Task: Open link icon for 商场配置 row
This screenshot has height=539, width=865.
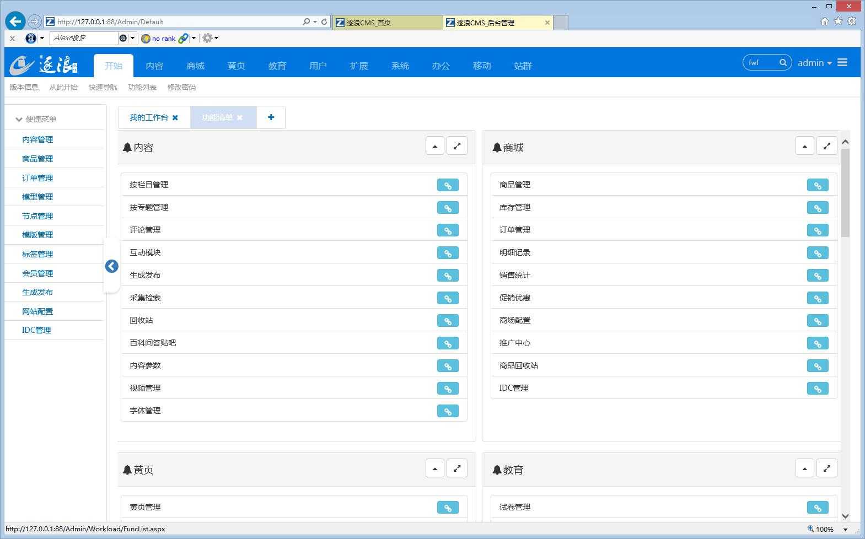Action: 818,321
